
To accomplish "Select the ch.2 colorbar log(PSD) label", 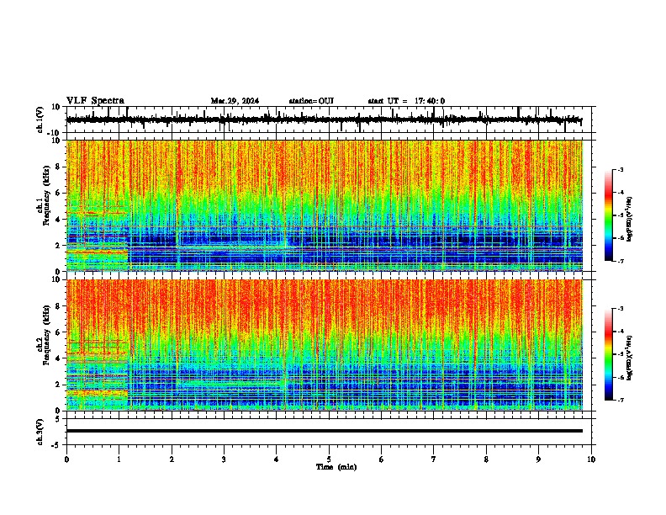I will [629, 358].
